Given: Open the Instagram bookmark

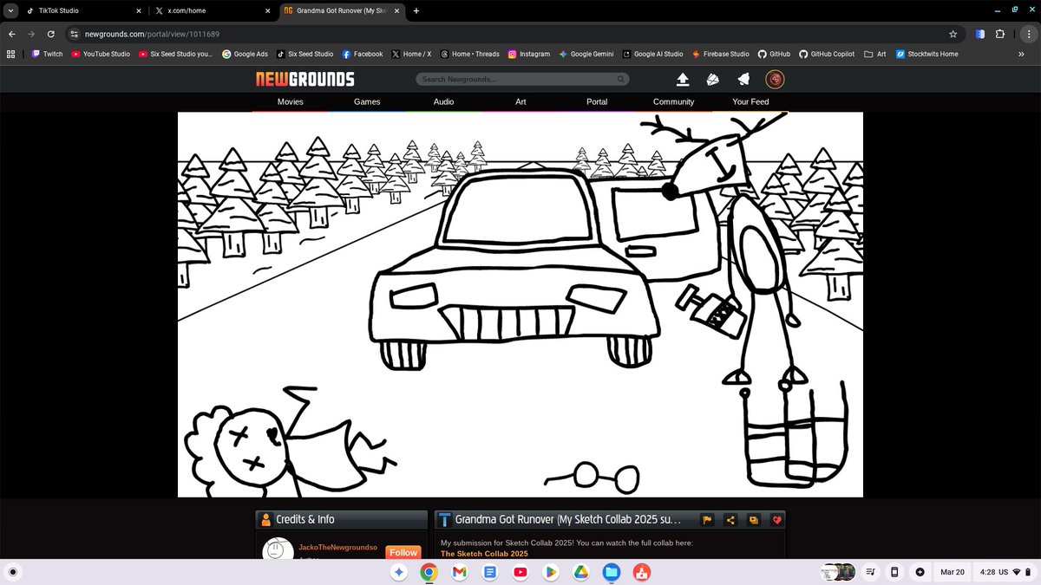Looking at the screenshot, I should 529,54.
